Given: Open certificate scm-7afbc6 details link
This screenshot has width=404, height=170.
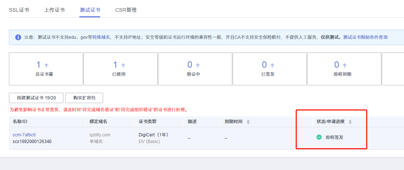Looking at the screenshot, I should coord(24,135).
